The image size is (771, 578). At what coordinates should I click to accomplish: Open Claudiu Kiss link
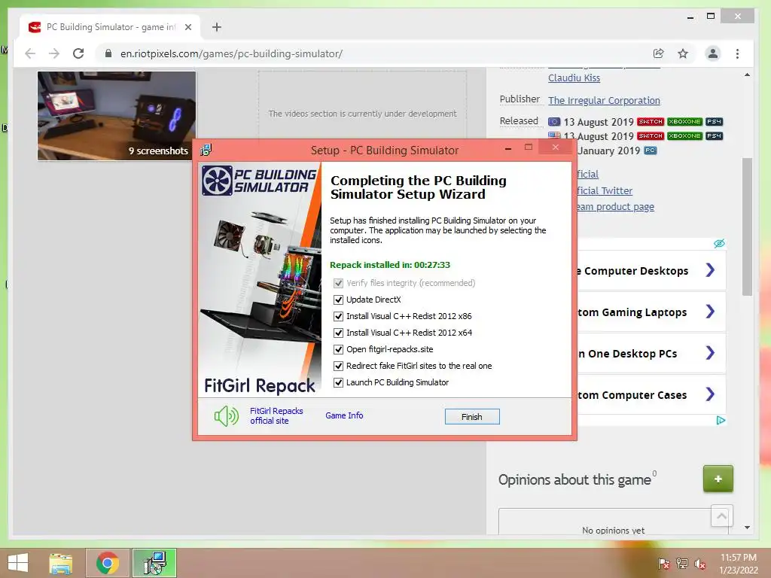pos(574,78)
